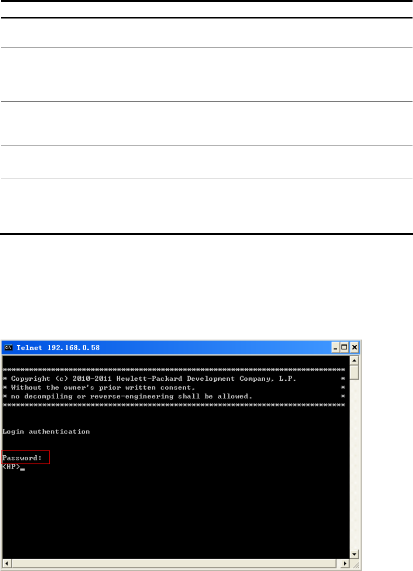This screenshot has height=571, width=413.
Task: Click the Telnet window command prompt icon
Action: point(8,348)
